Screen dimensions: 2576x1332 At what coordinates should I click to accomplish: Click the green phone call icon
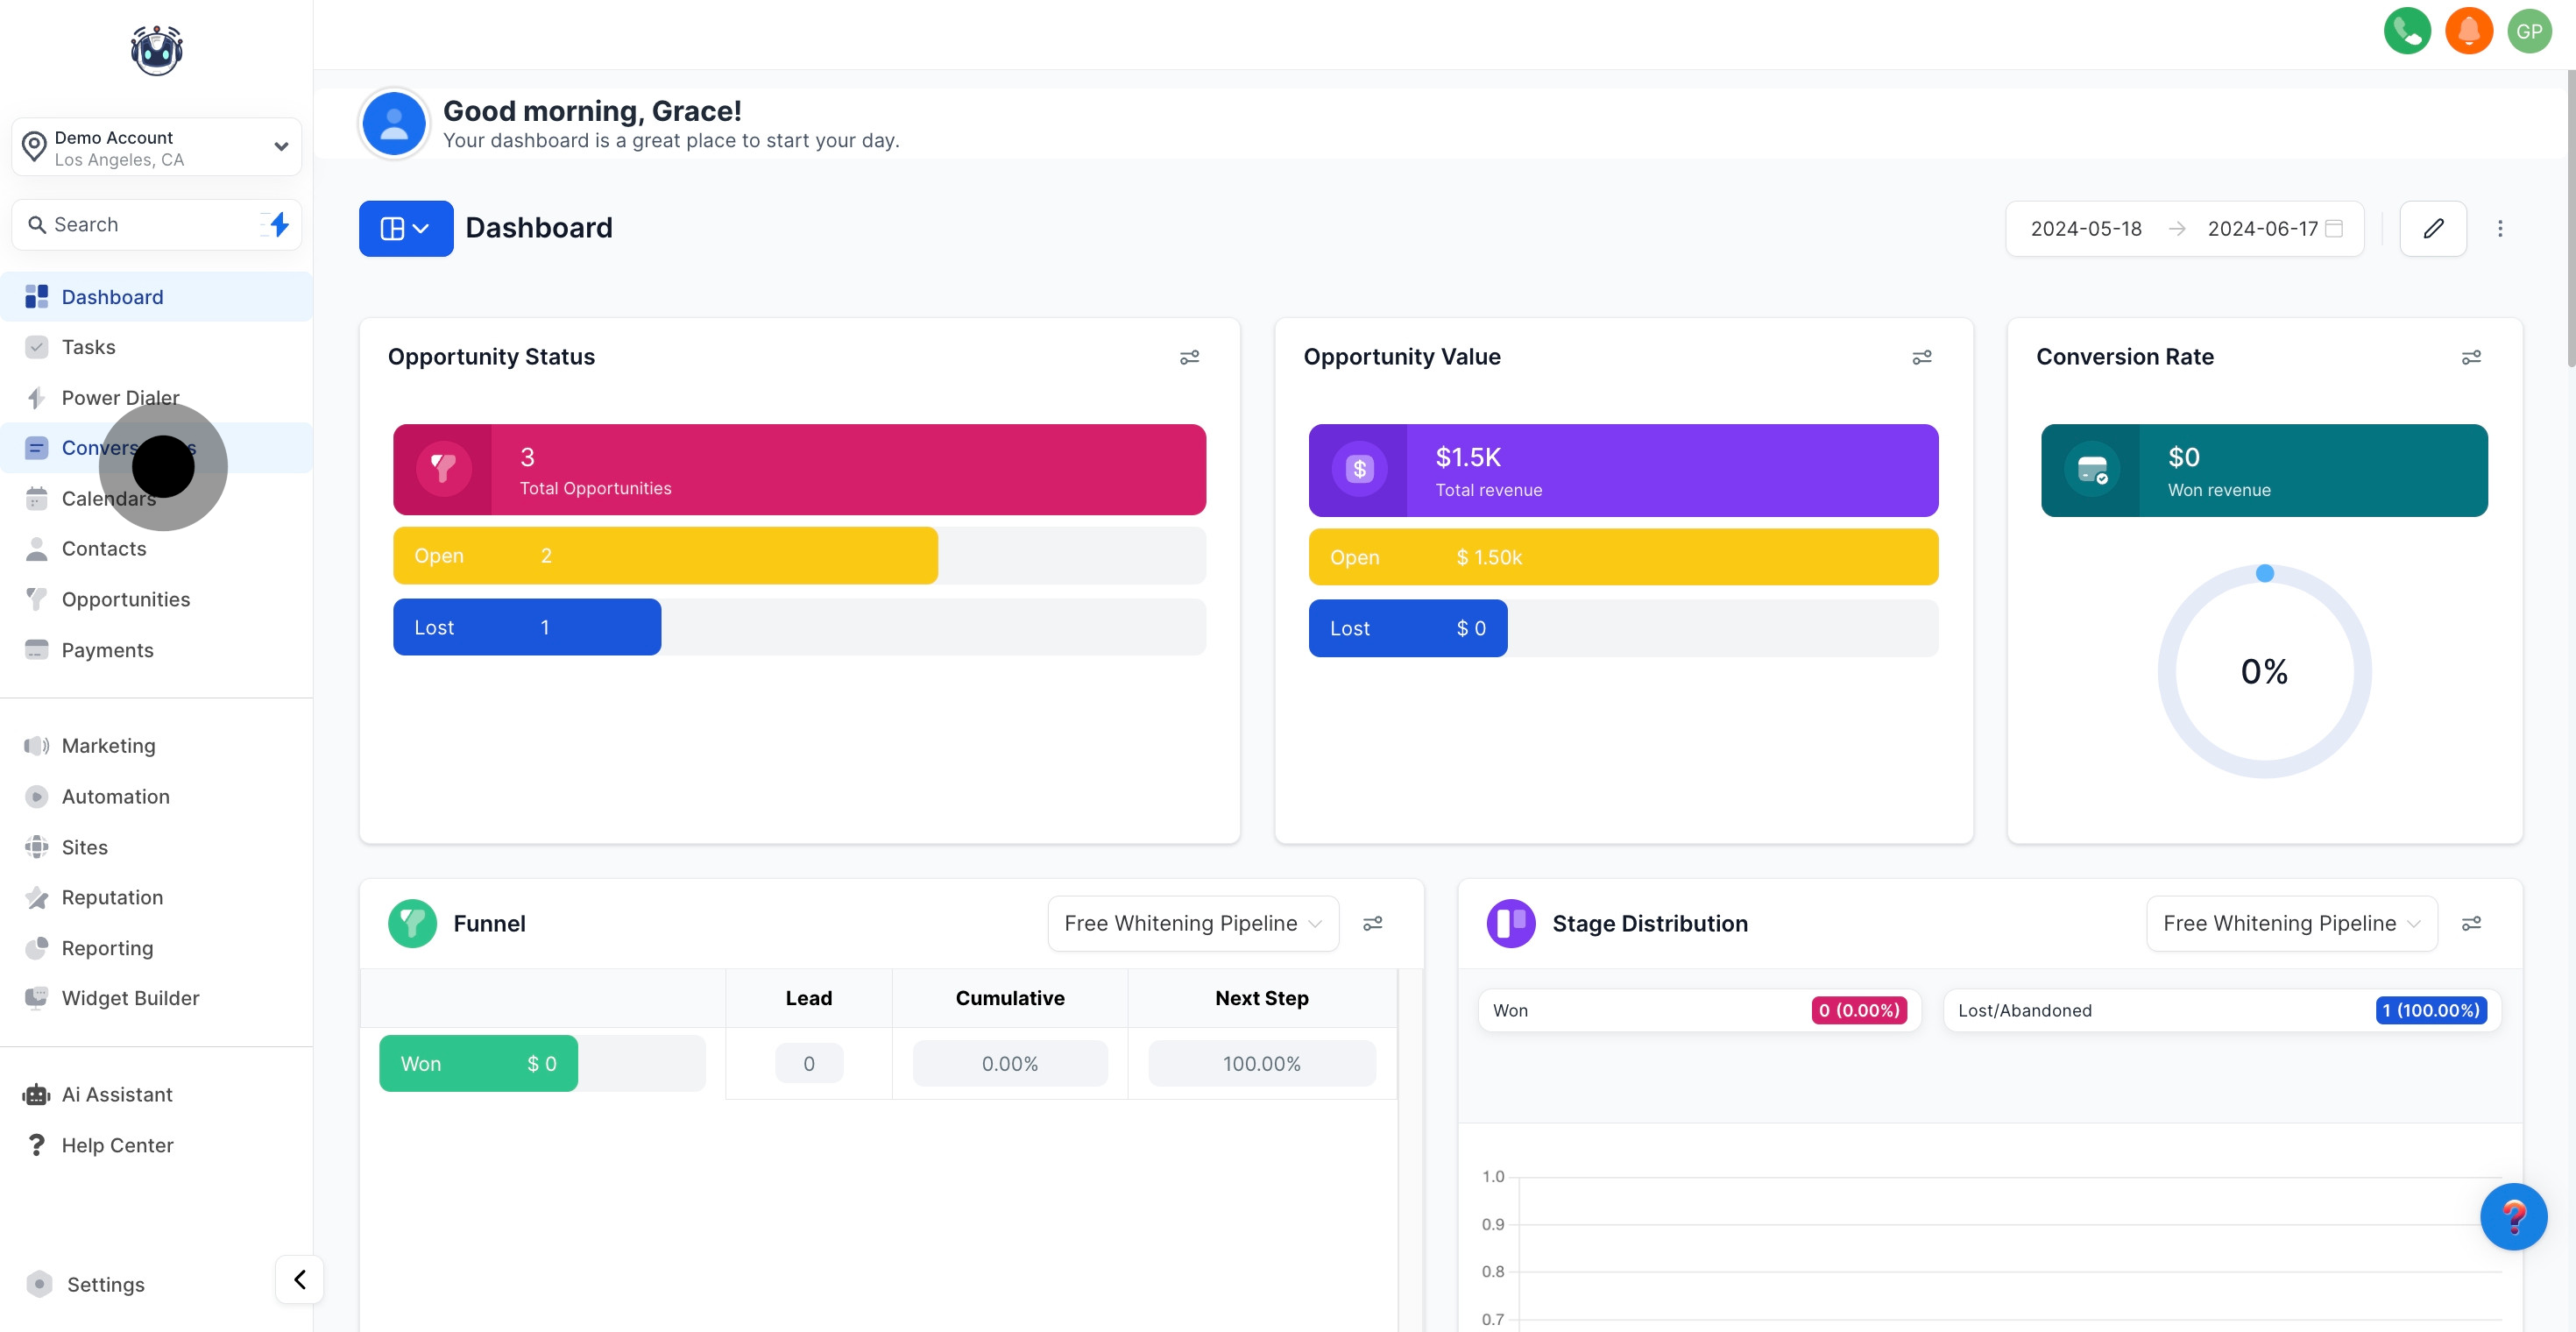click(2406, 31)
